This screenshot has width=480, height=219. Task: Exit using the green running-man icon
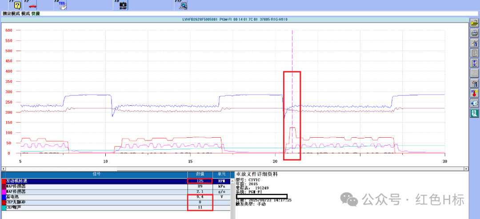(x=475, y=113)
